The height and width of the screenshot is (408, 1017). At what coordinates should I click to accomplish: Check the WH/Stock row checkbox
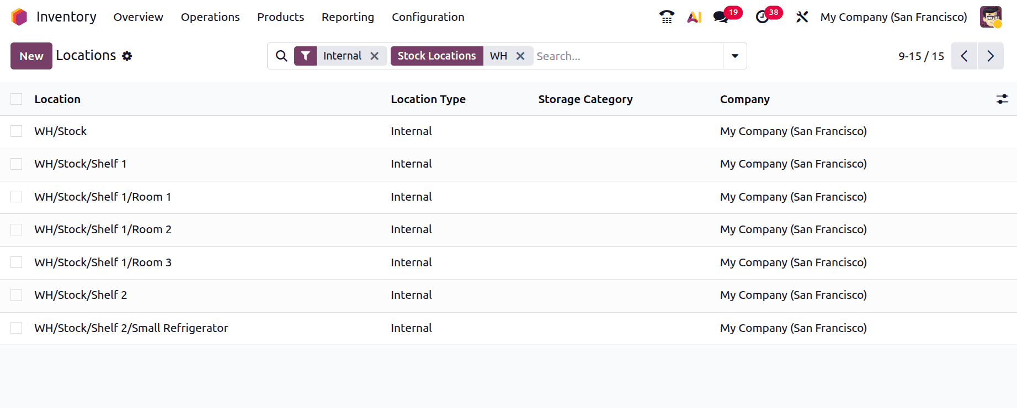pos(17,131)
